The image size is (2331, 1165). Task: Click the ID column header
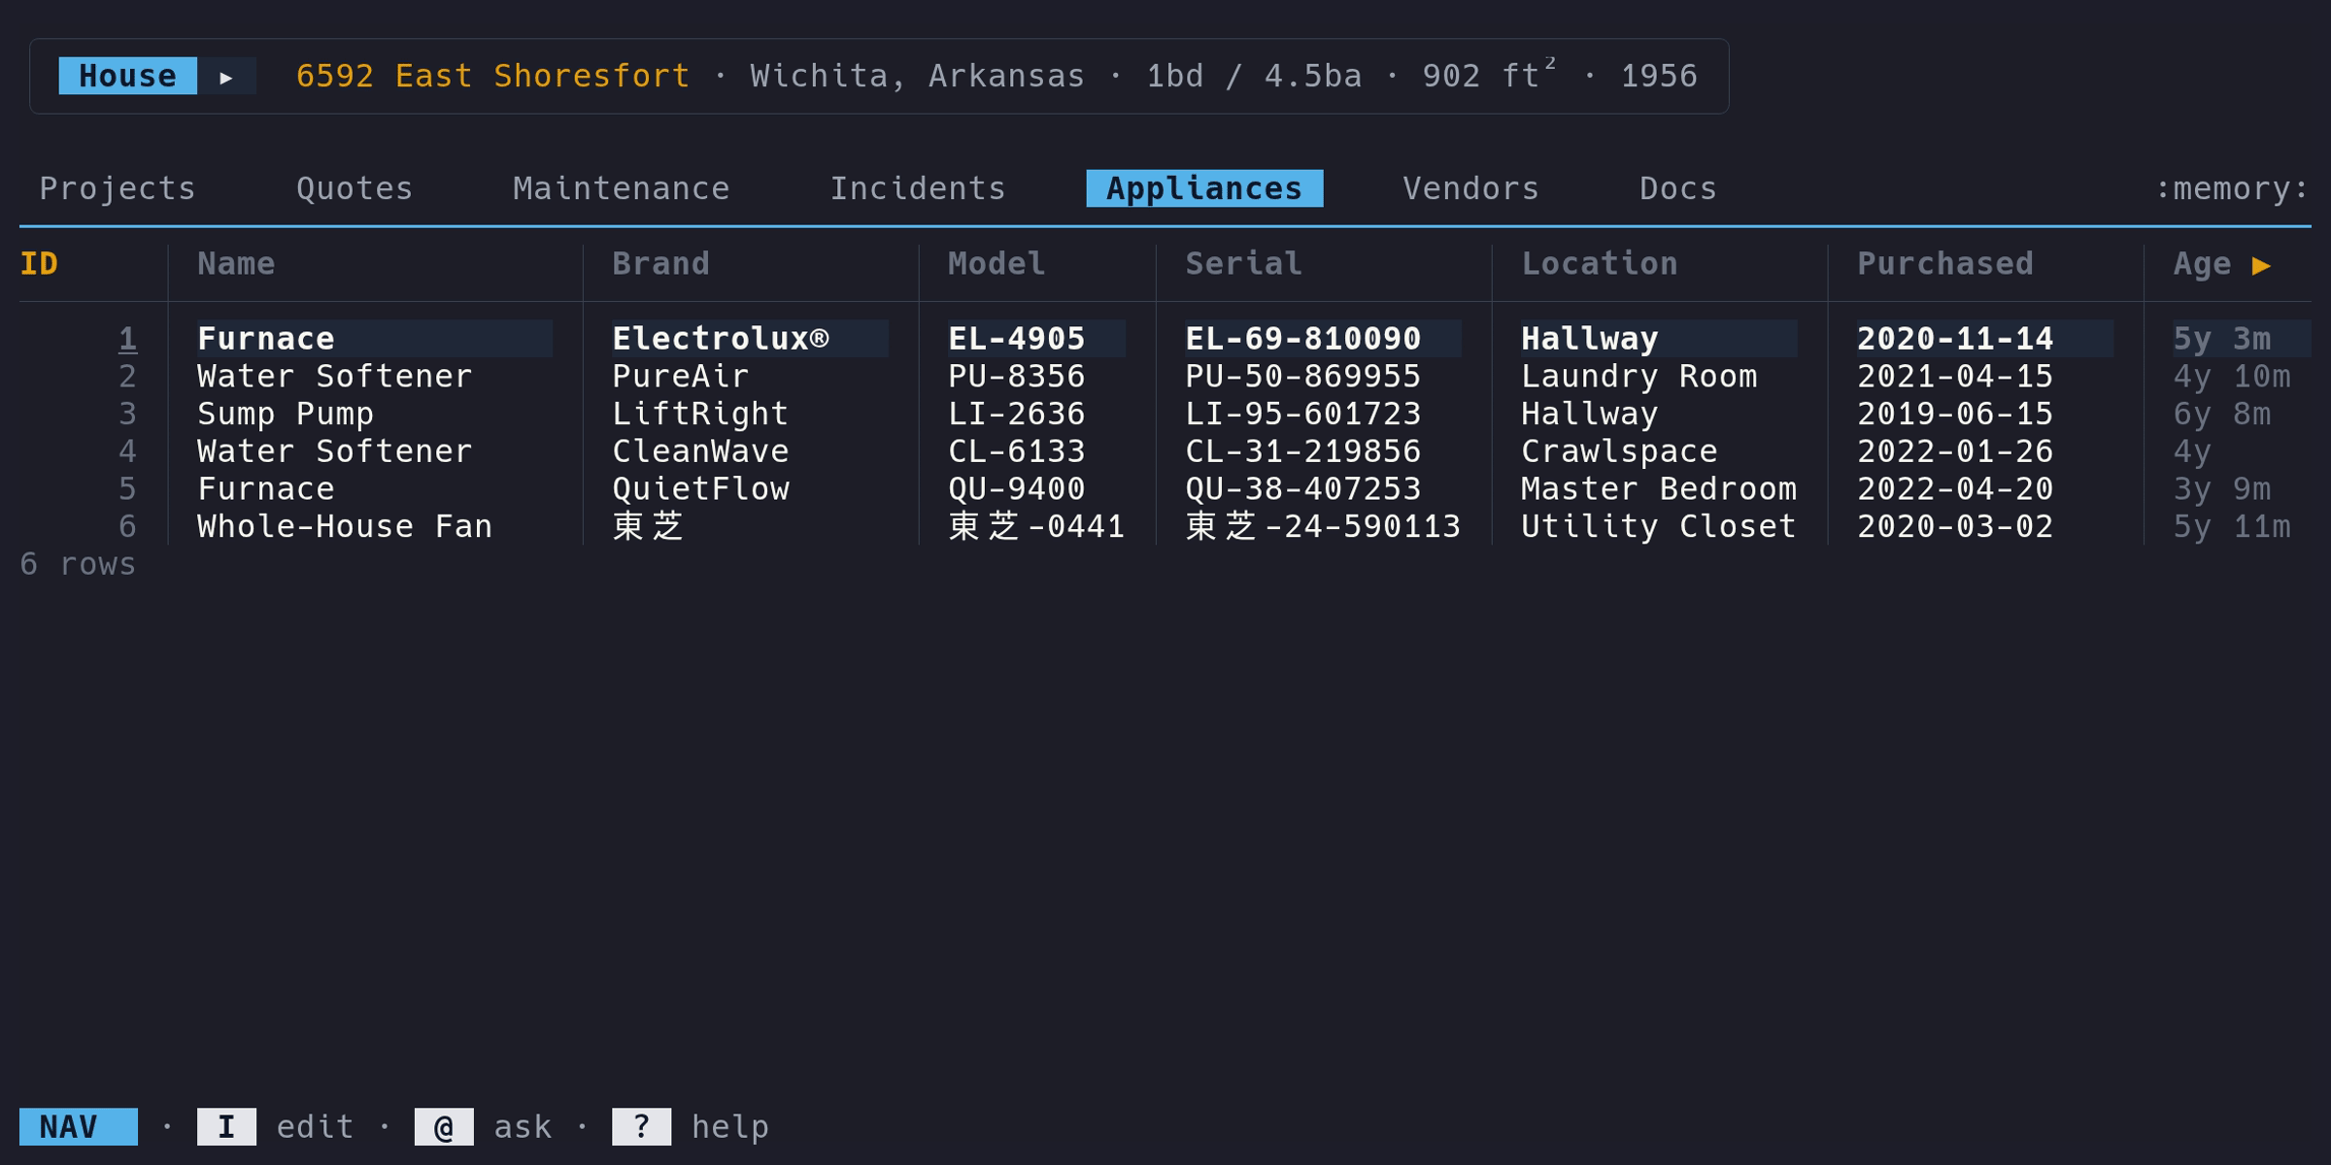[39, 264]
